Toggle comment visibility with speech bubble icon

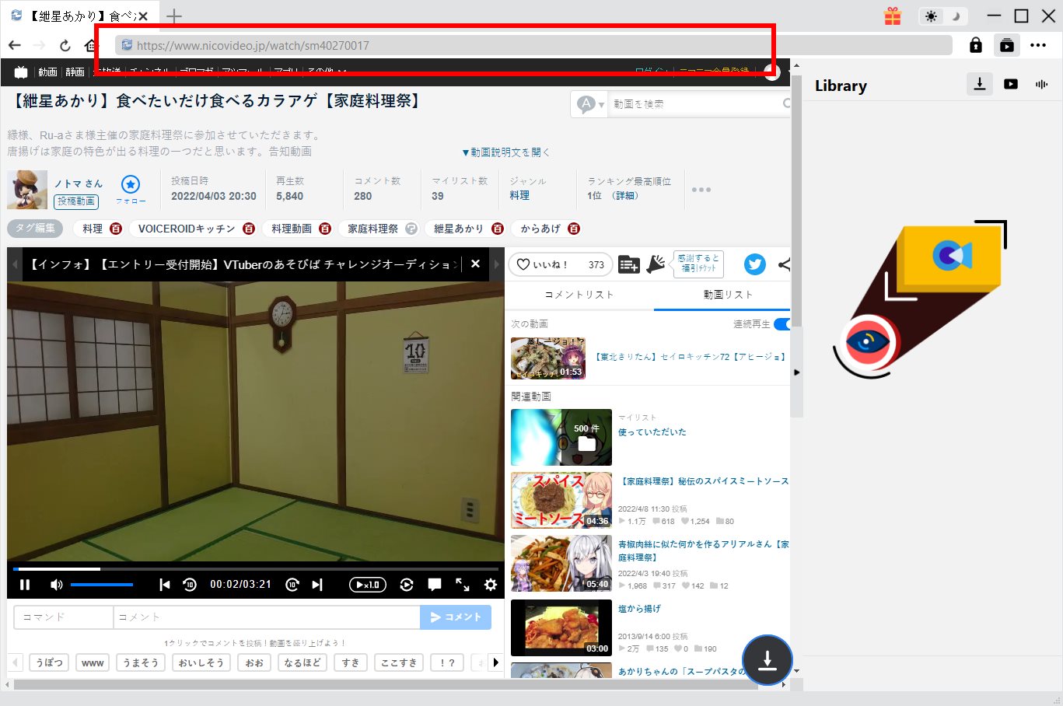click(x=434, y=584)
